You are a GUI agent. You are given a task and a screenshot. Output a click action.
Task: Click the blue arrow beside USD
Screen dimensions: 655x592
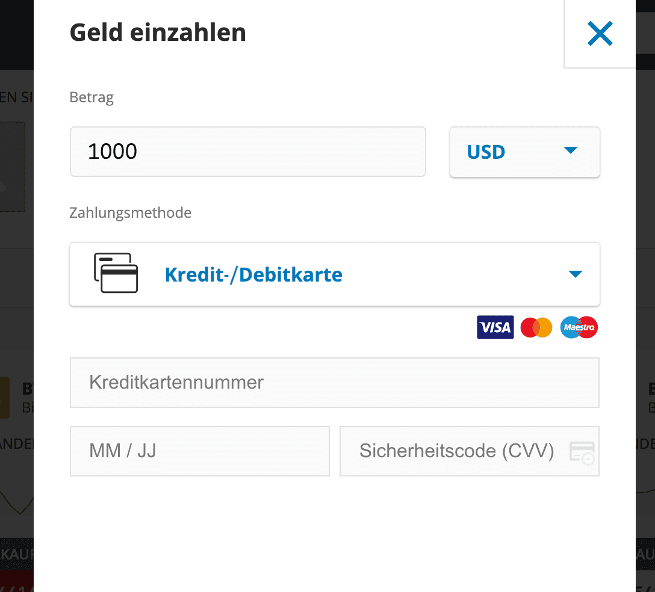click(x=570, y=150)
